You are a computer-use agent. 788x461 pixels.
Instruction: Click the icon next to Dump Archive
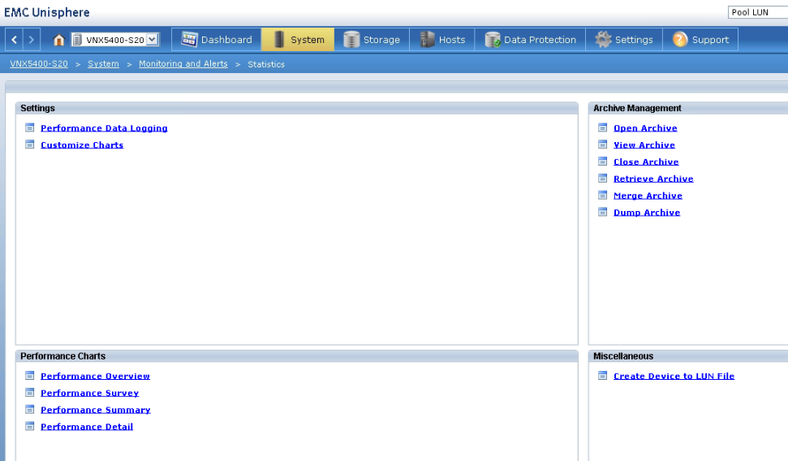[603, 212]
